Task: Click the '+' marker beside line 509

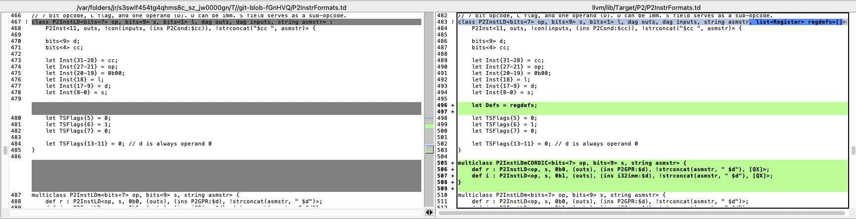Action: coord(453,188)
